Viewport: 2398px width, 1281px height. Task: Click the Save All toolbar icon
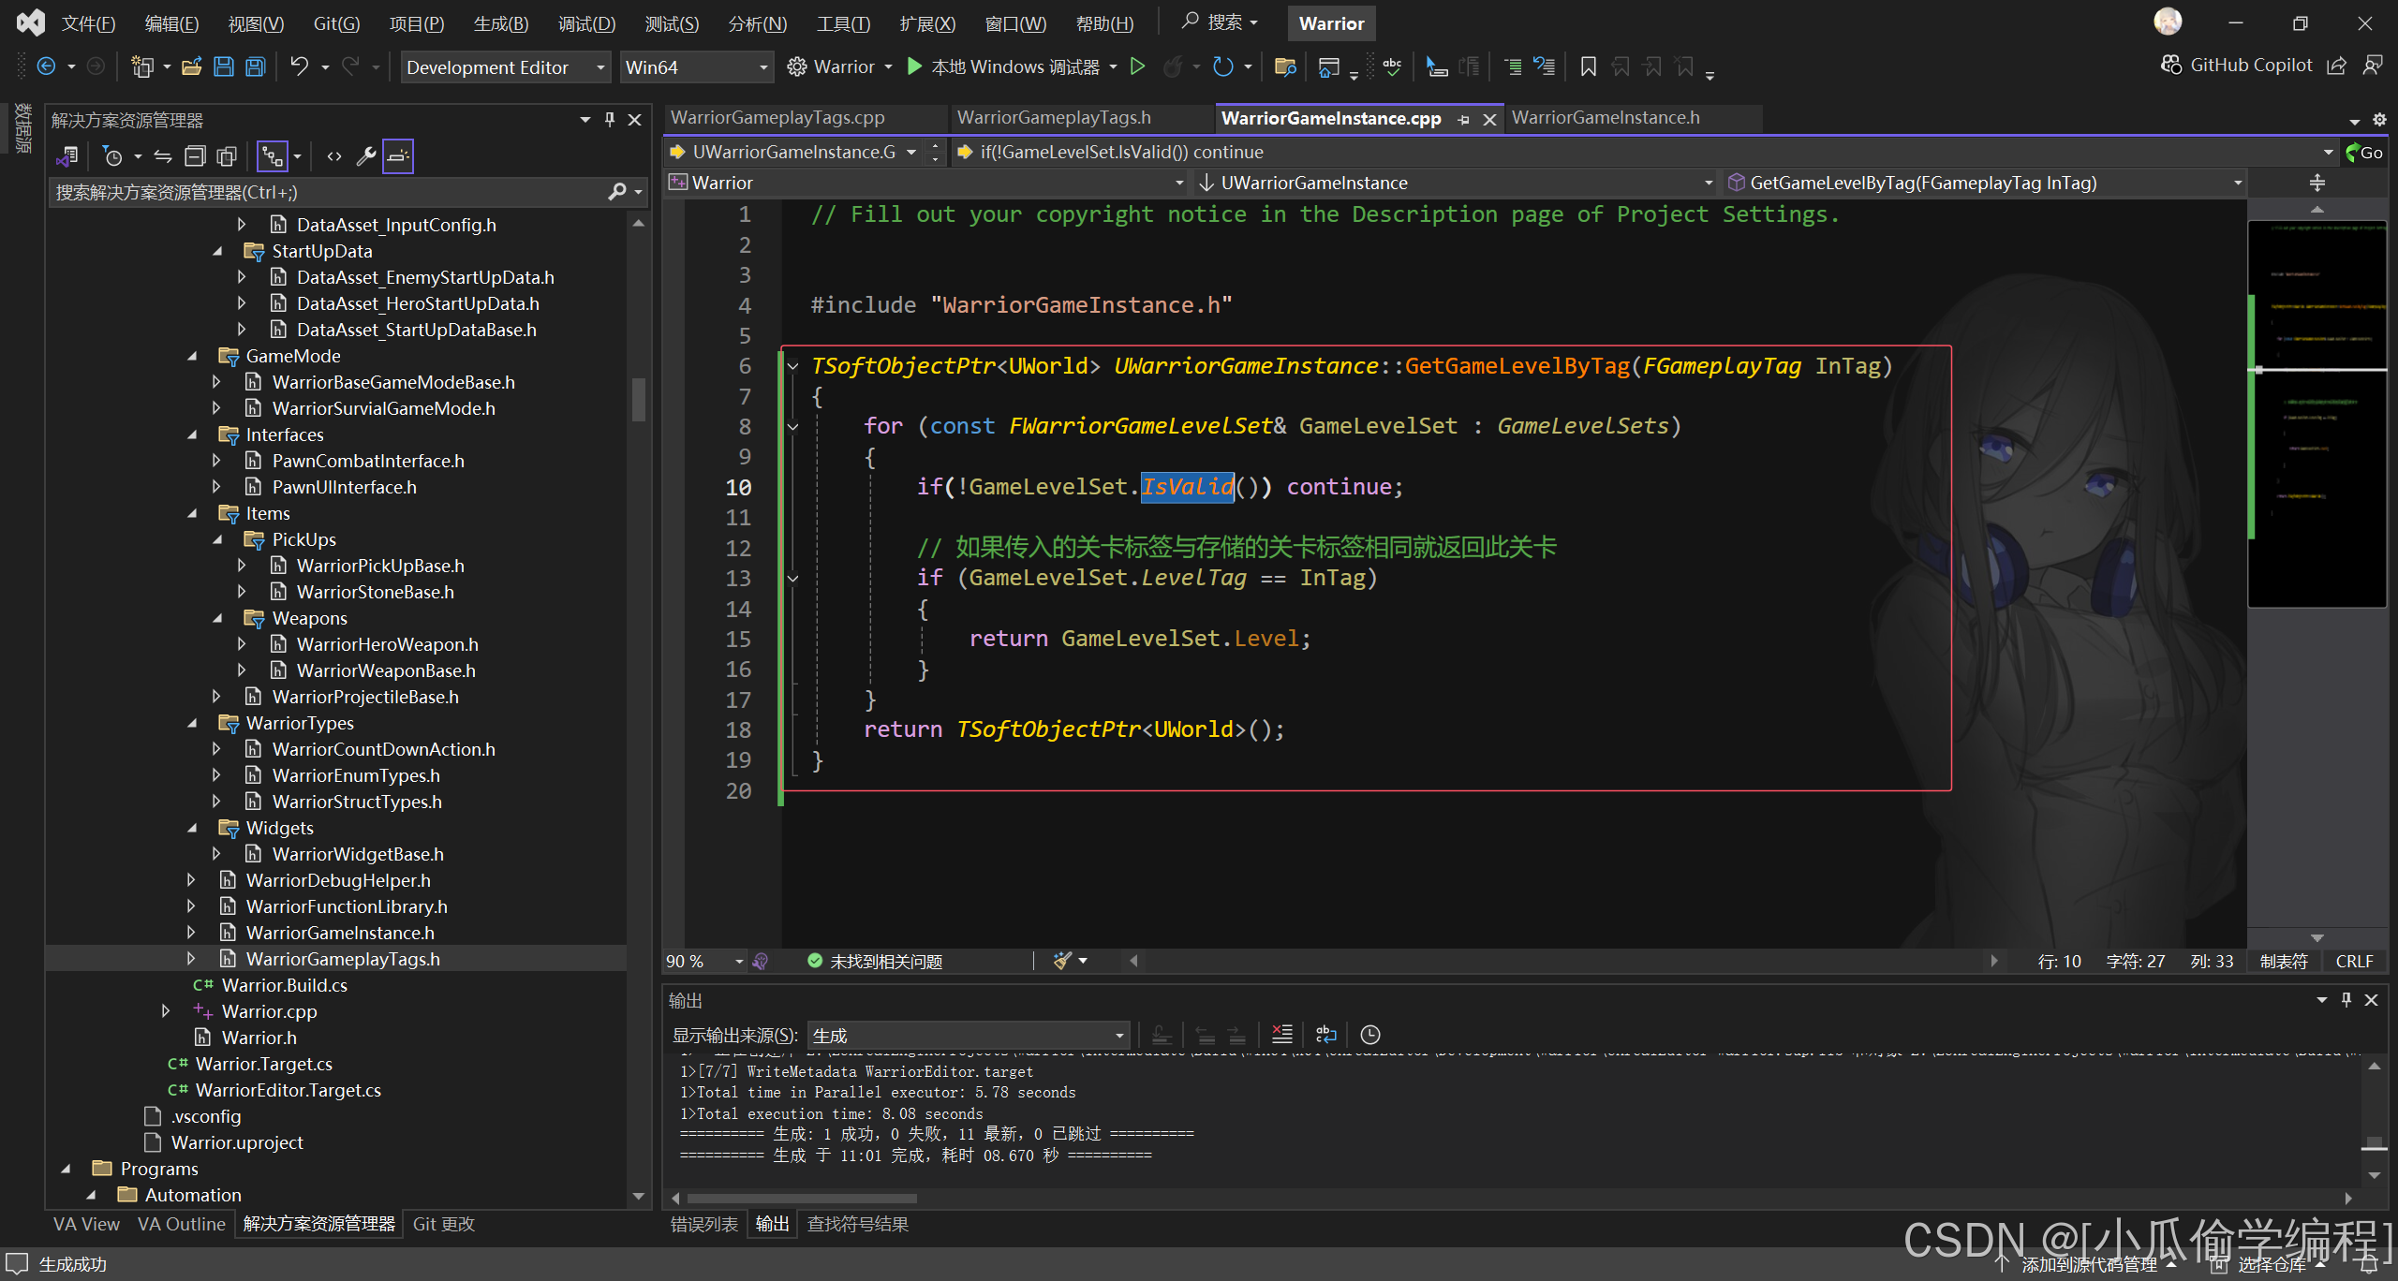(x=255, y=66)
